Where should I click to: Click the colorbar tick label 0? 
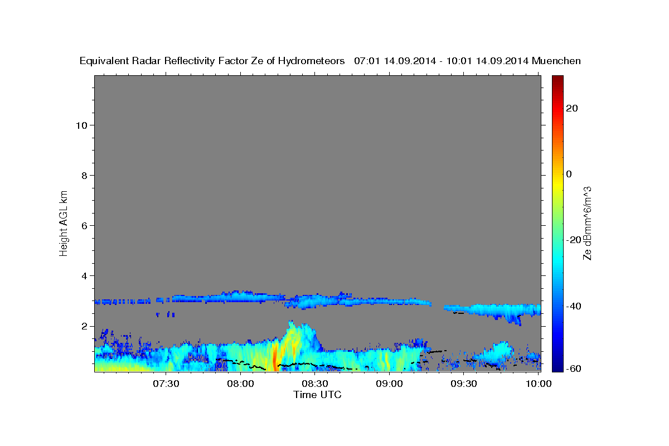tap(569, 174)
